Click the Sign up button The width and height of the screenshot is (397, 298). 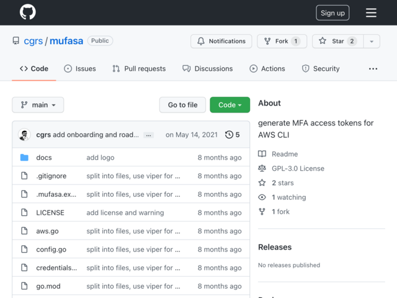(332, 13)
